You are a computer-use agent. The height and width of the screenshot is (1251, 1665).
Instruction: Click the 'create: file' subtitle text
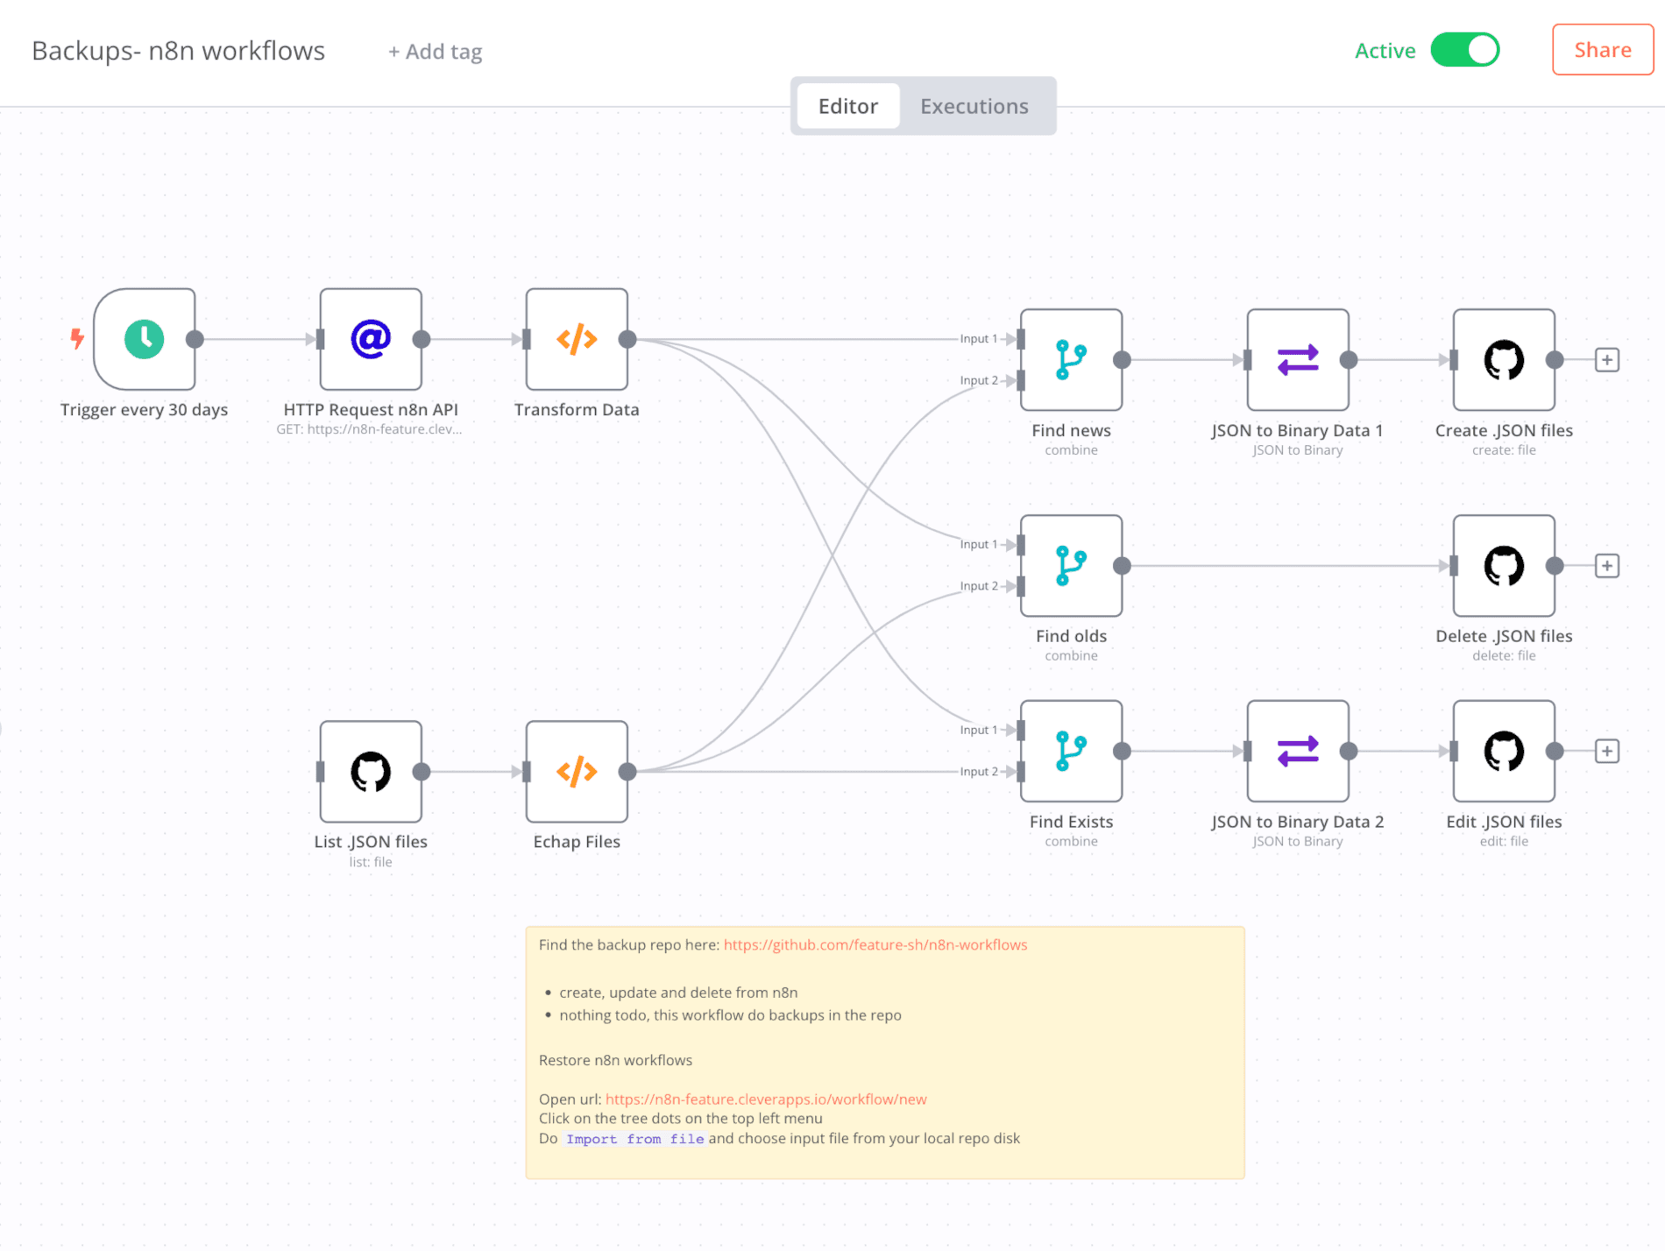tap(1504, 450)
